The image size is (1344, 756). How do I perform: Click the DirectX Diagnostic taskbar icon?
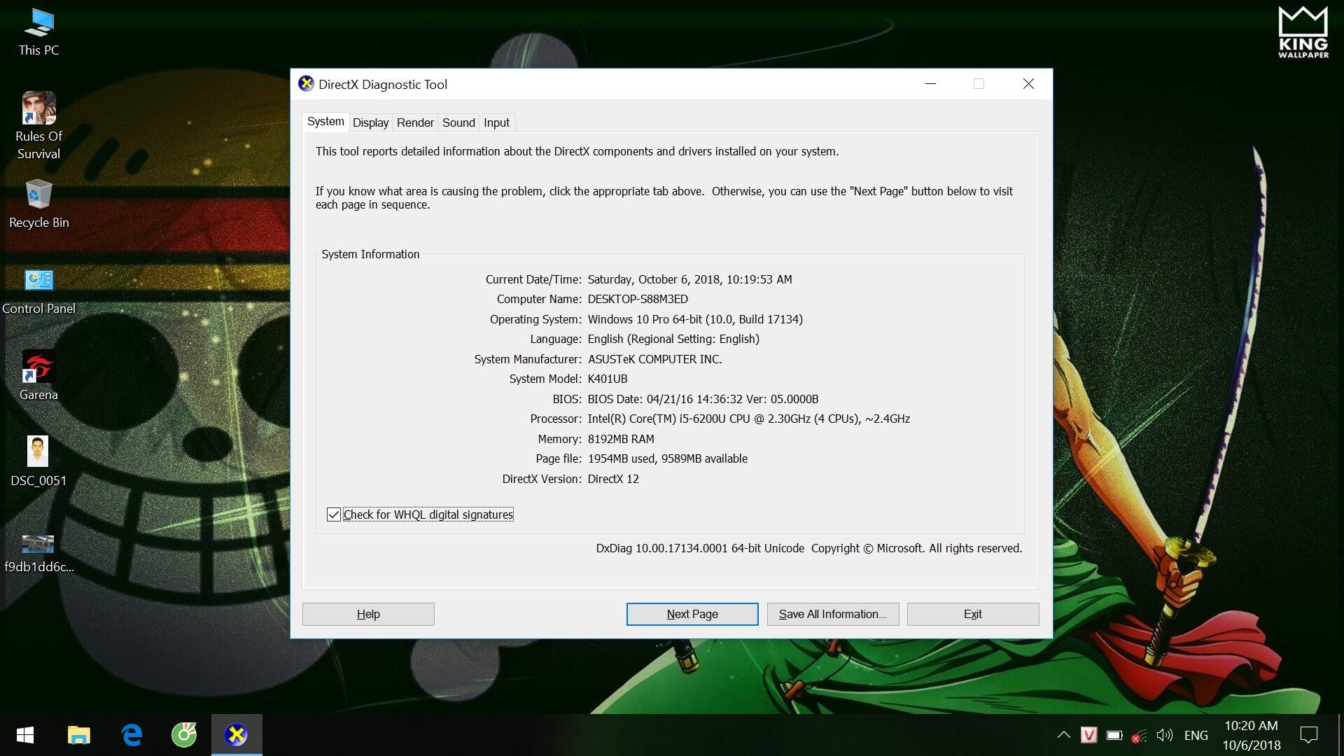click(x=237, y=735)
